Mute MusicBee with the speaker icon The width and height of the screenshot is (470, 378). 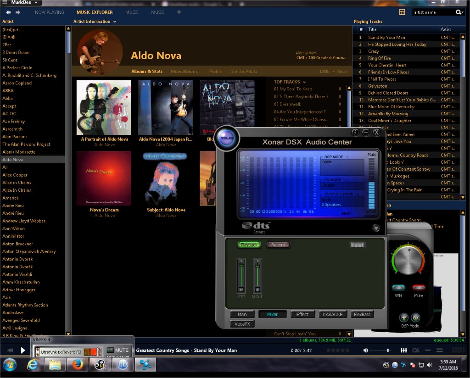coord(365,350)
